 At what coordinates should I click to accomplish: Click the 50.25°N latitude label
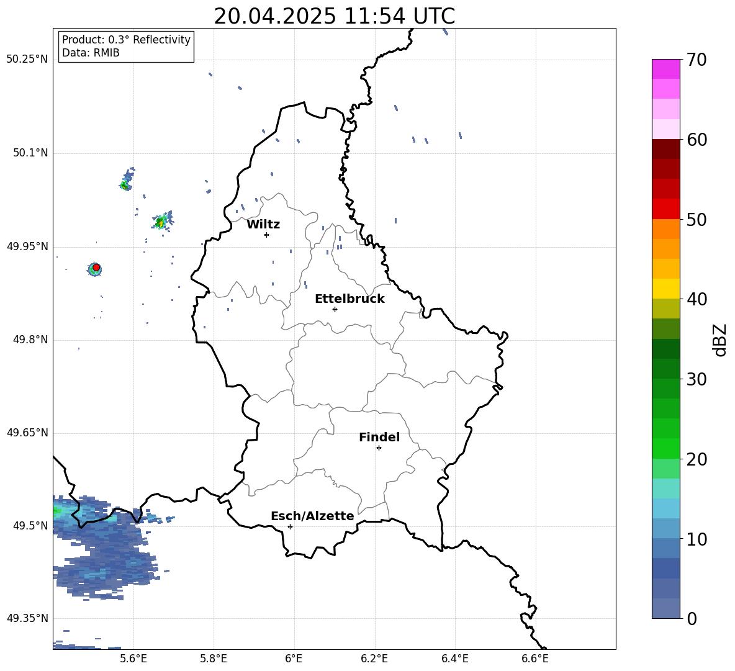[x=27, y=60]
